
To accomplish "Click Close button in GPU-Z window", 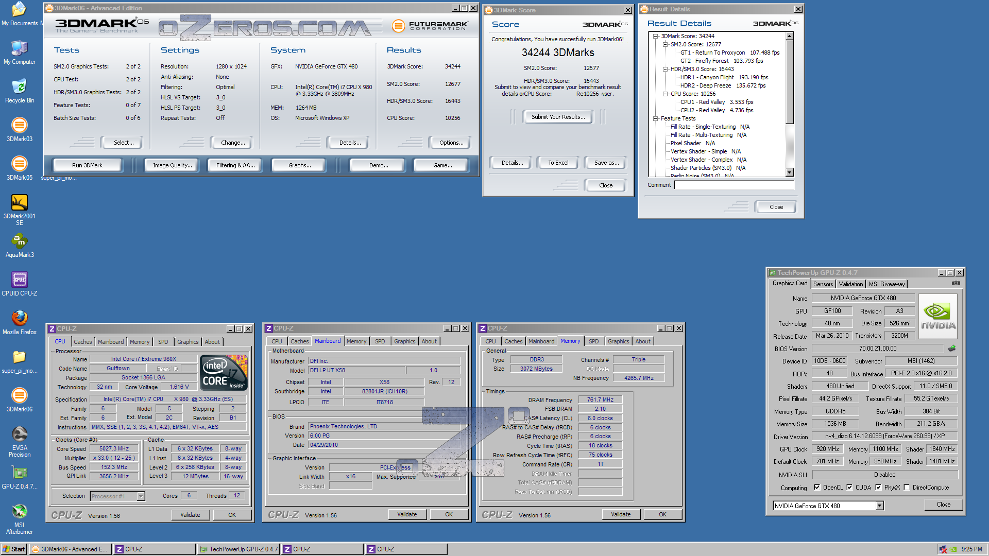I will tap(943, 505).
